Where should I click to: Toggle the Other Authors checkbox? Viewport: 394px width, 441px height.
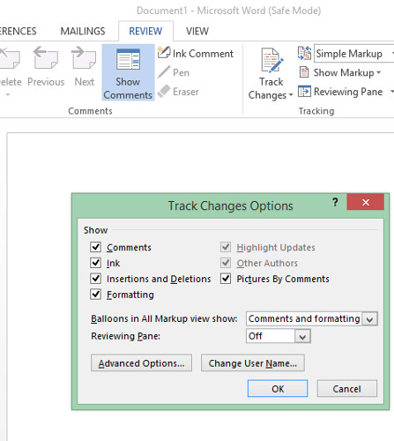tap(226, 263)
